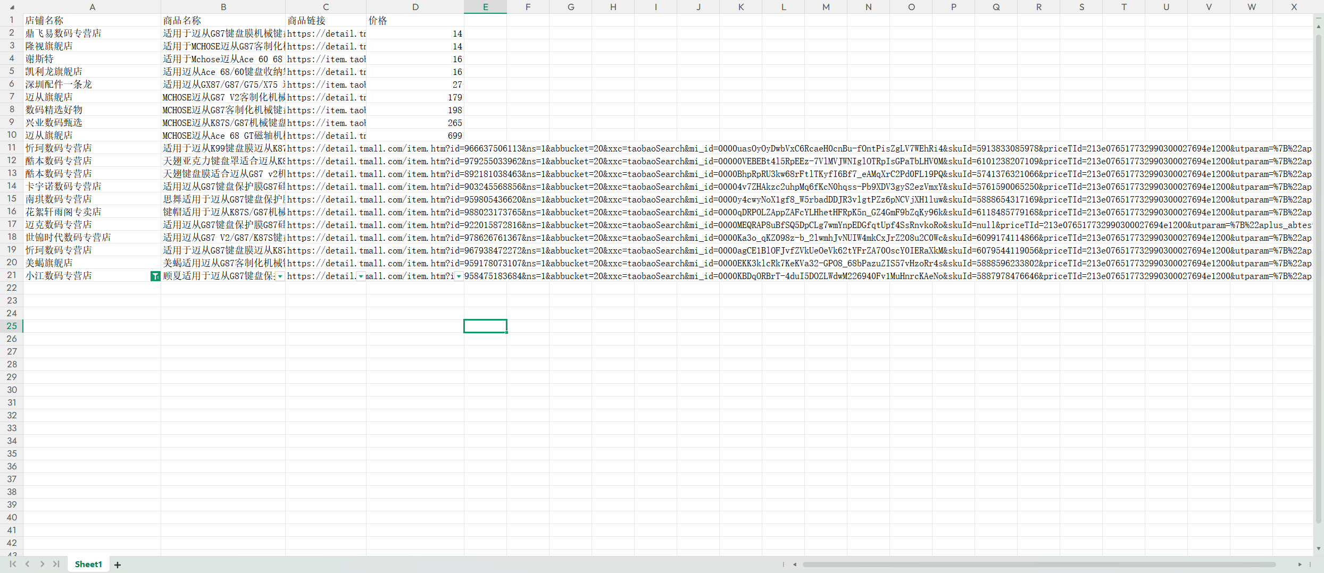Select the row 42 header
This screenshot has height=573, width=1324.
(12, 543)
